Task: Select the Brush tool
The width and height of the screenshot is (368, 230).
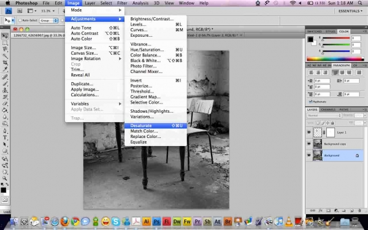Action: [x=5, y=83]
